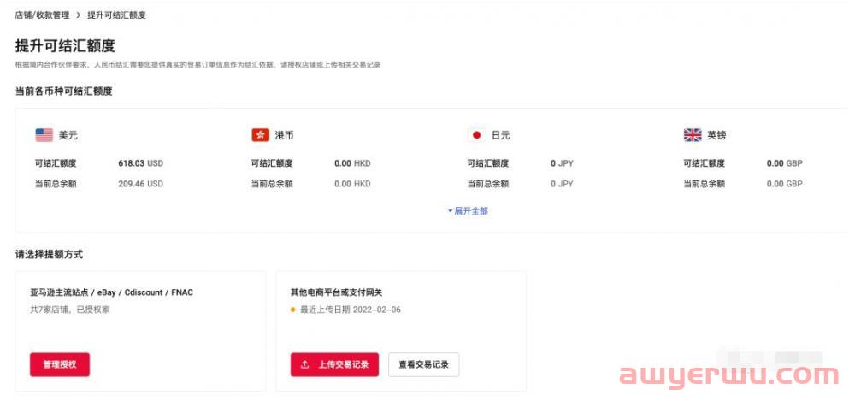Click 当前总余额 label under 美元
The width and height of the screenshot is (855, 401).
(x=56, y=184)
